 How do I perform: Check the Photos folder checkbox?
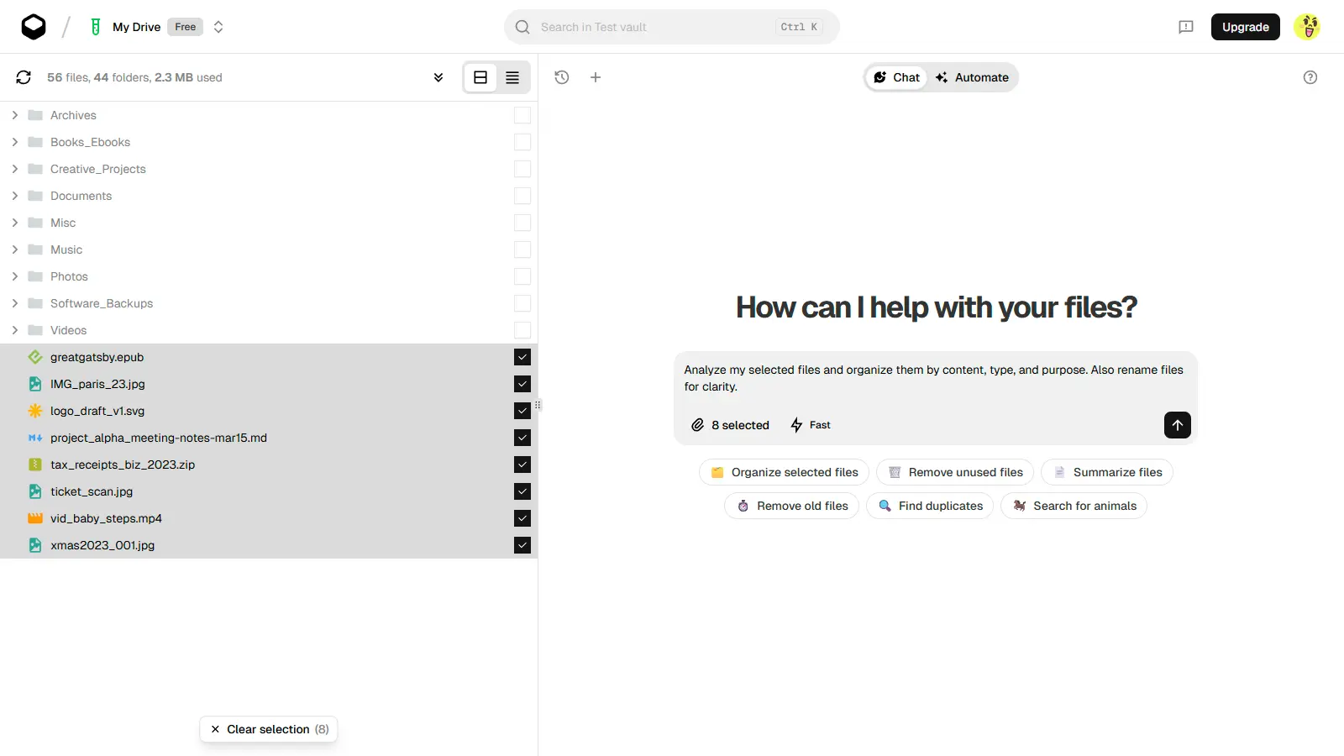(x=522, y=276)
